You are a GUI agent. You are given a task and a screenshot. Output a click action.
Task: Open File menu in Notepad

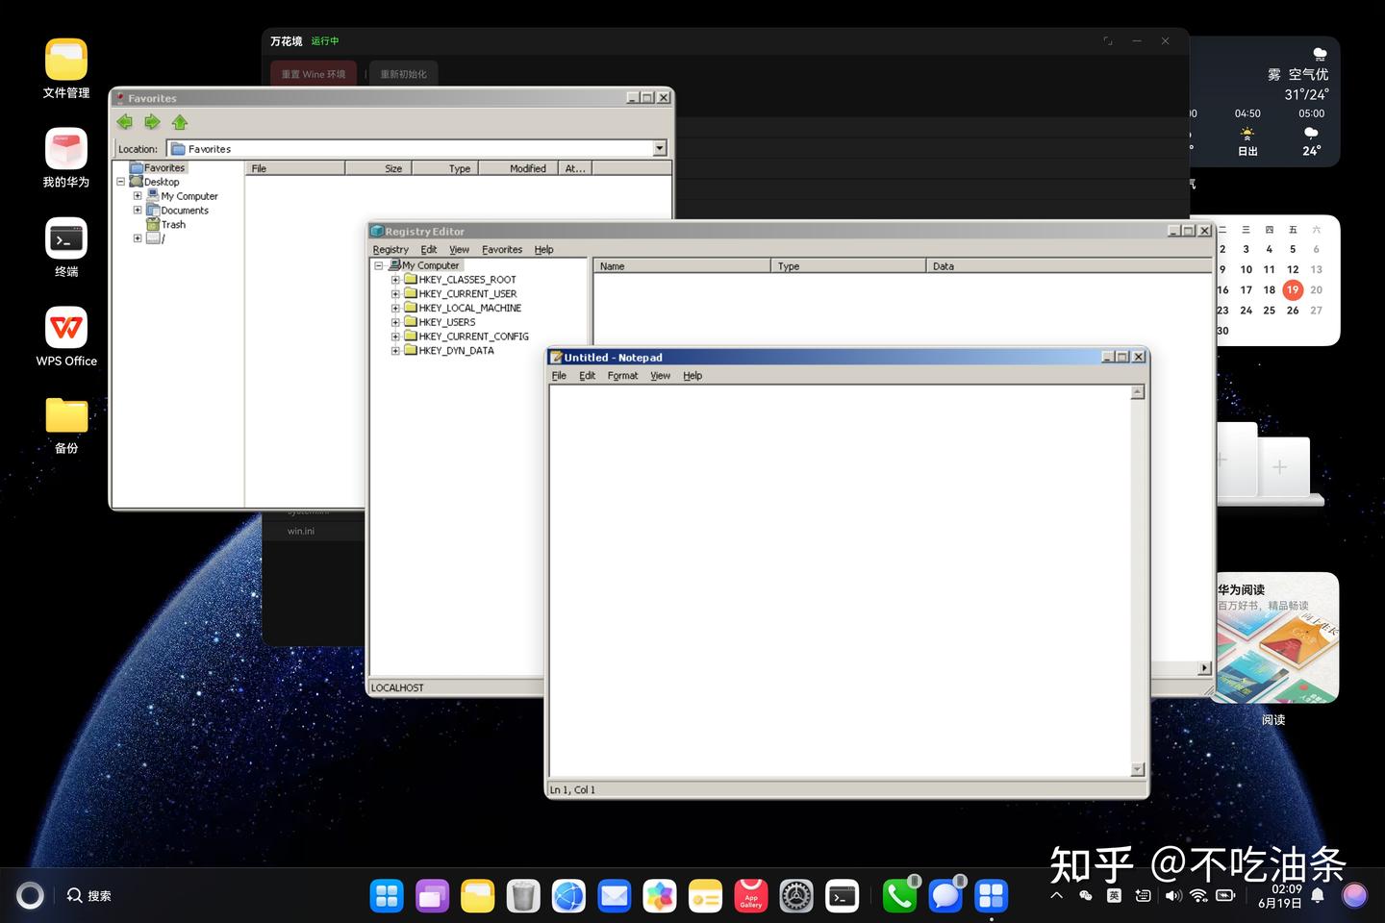coord(559,376)
